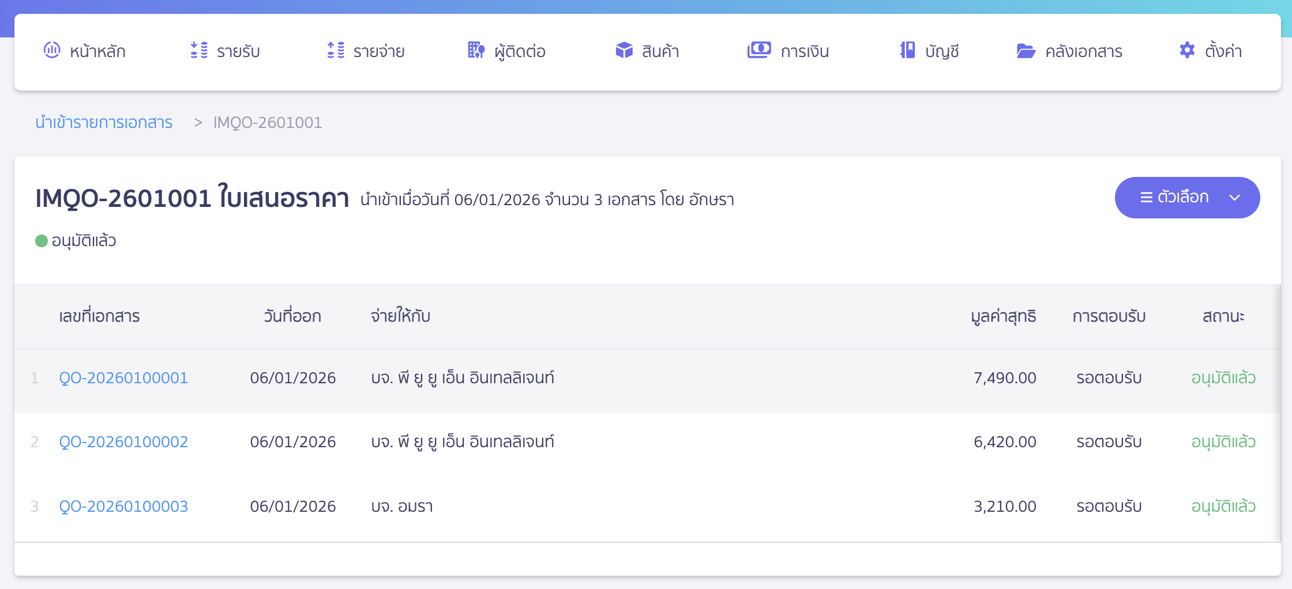Open document QO-20260100003
The width and height of the screenshot is (1292, 589).
point(123,506)
